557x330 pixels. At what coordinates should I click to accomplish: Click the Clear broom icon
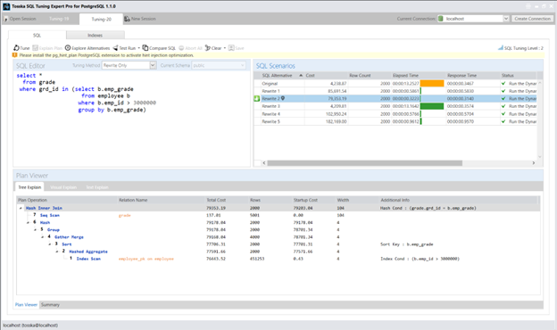[x=207, y=47]
